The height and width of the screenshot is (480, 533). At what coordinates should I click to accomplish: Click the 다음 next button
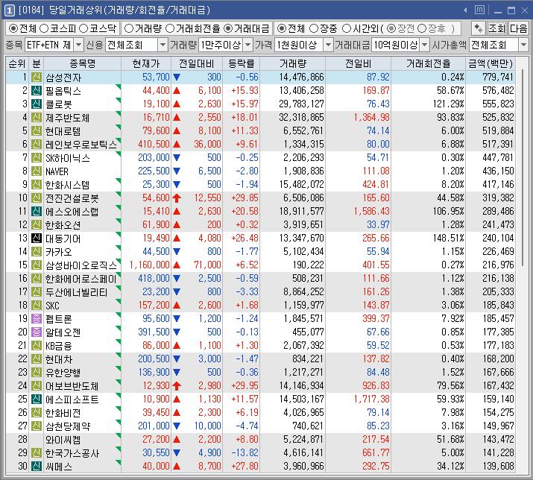point(518,28)
